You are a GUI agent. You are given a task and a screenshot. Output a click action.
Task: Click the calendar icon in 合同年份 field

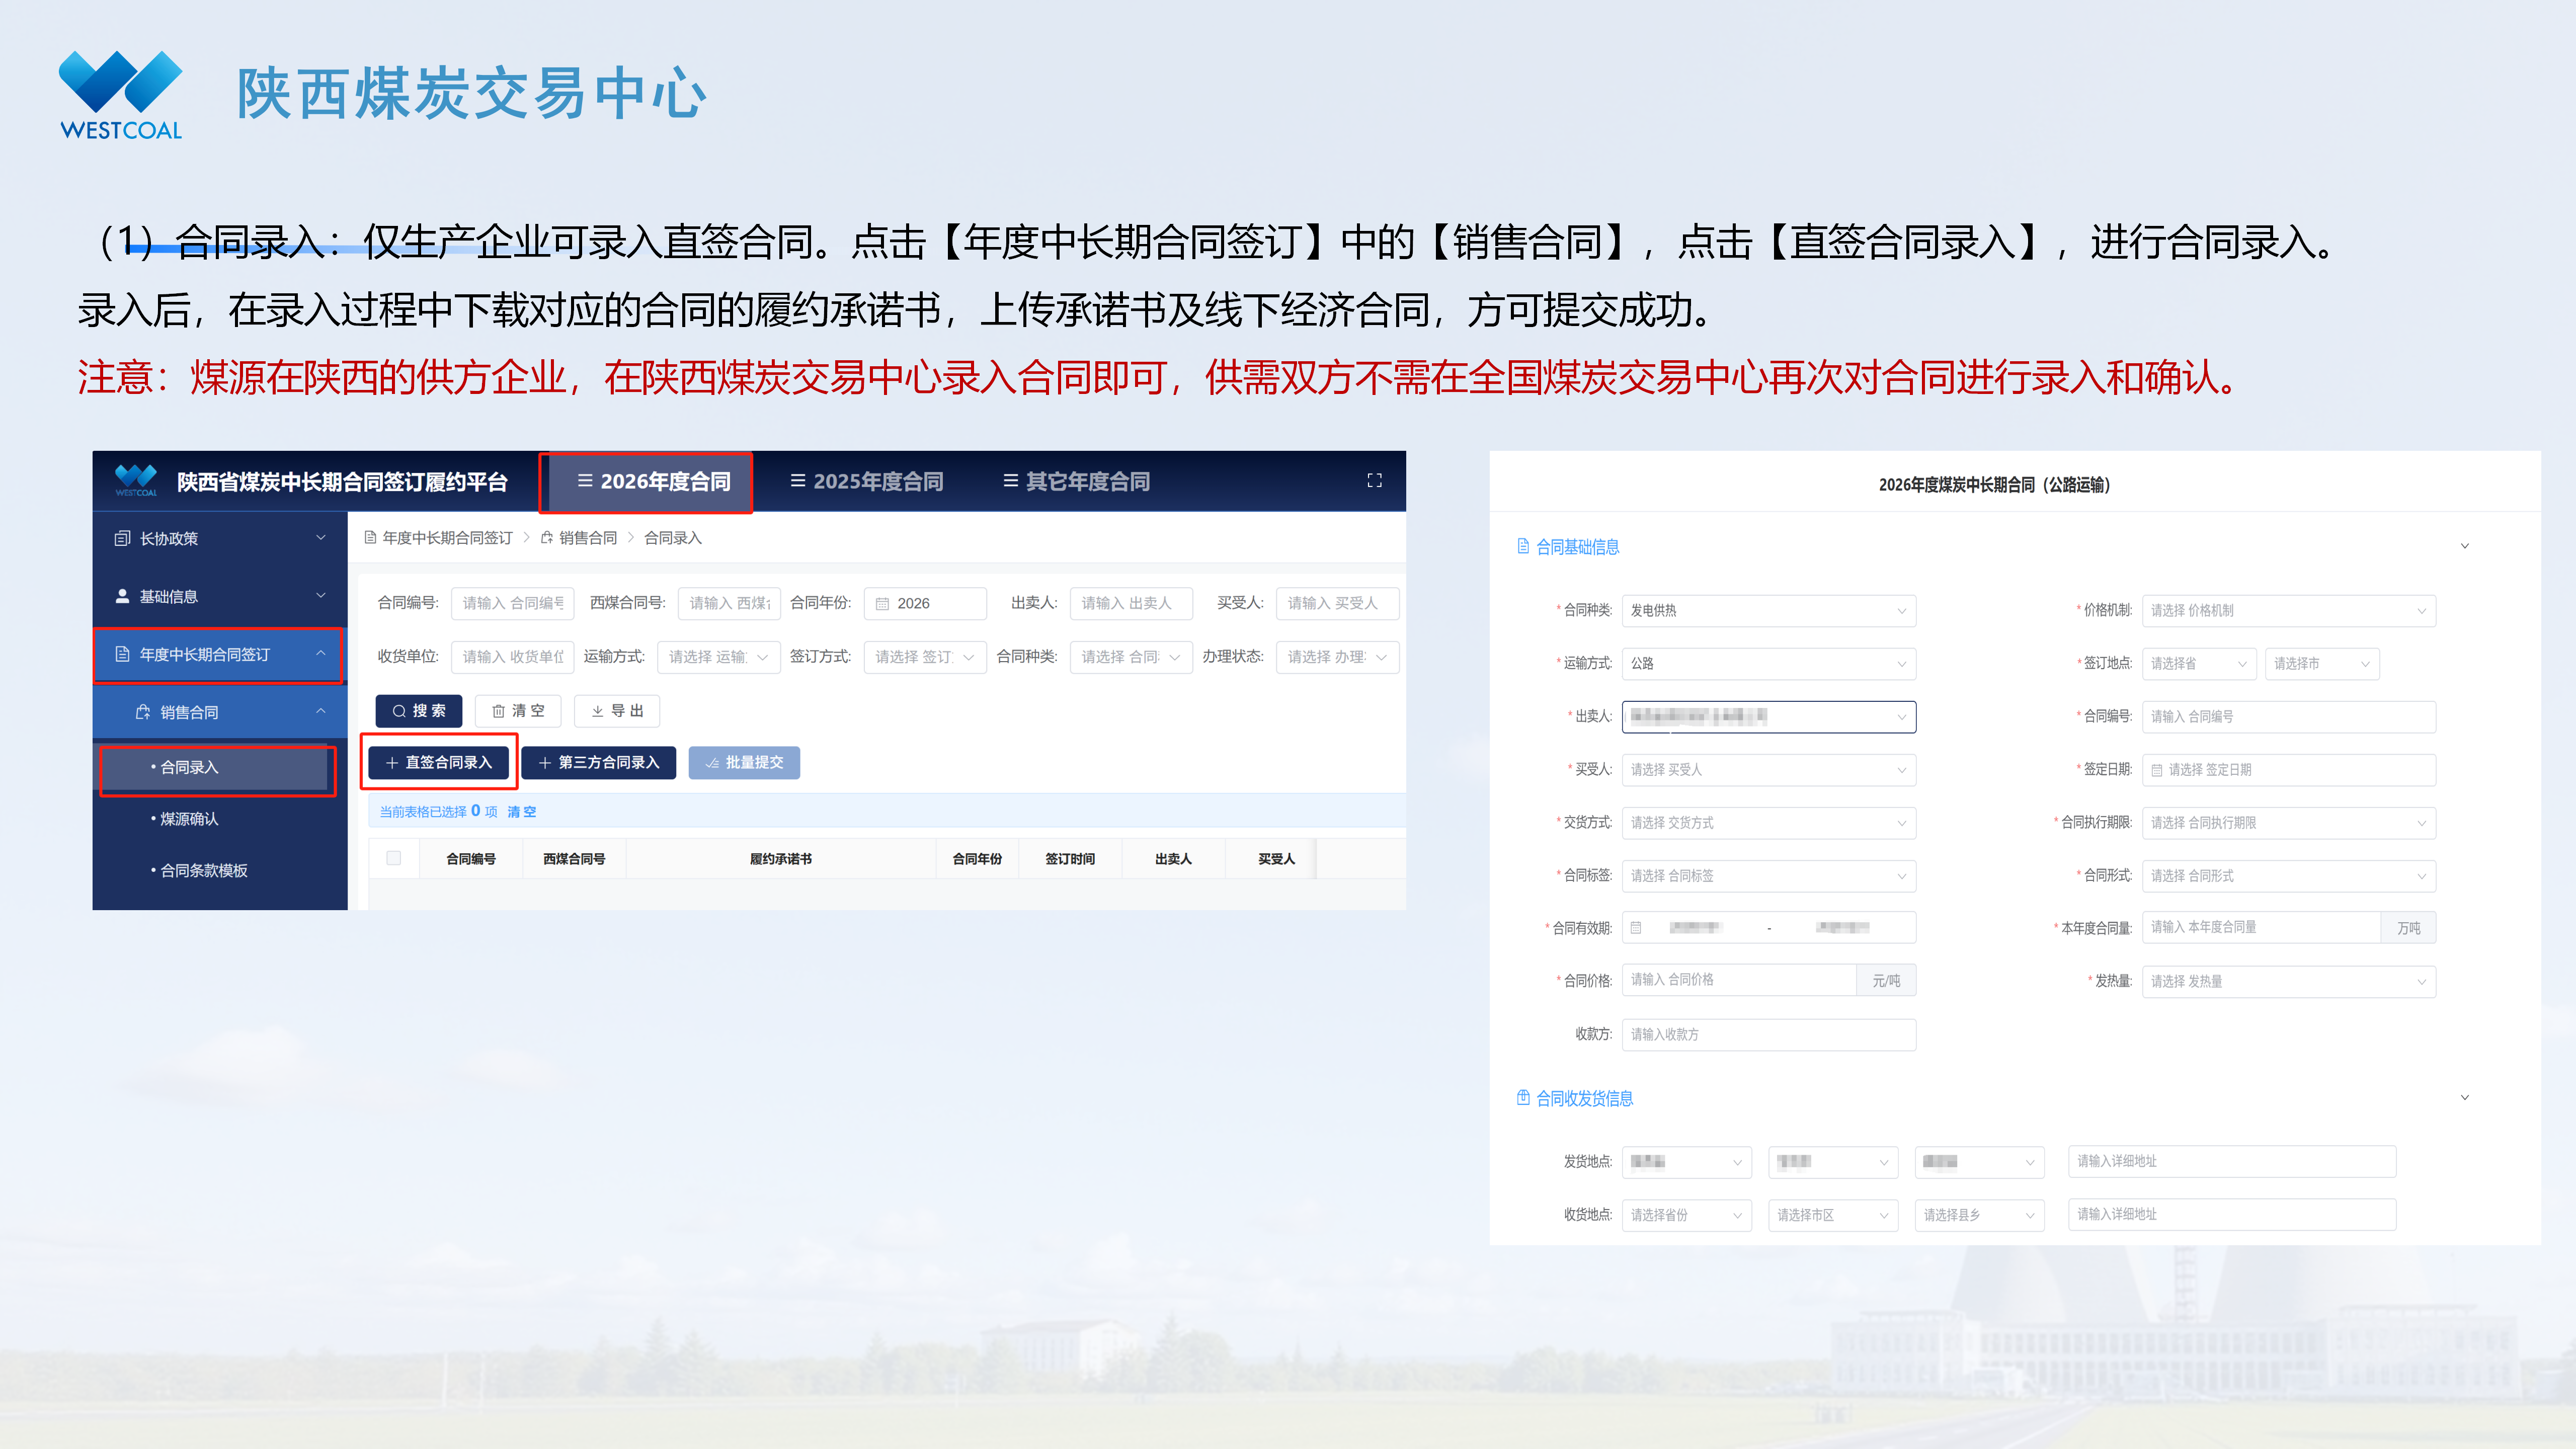pyautogui.click(x=882, y=604)
